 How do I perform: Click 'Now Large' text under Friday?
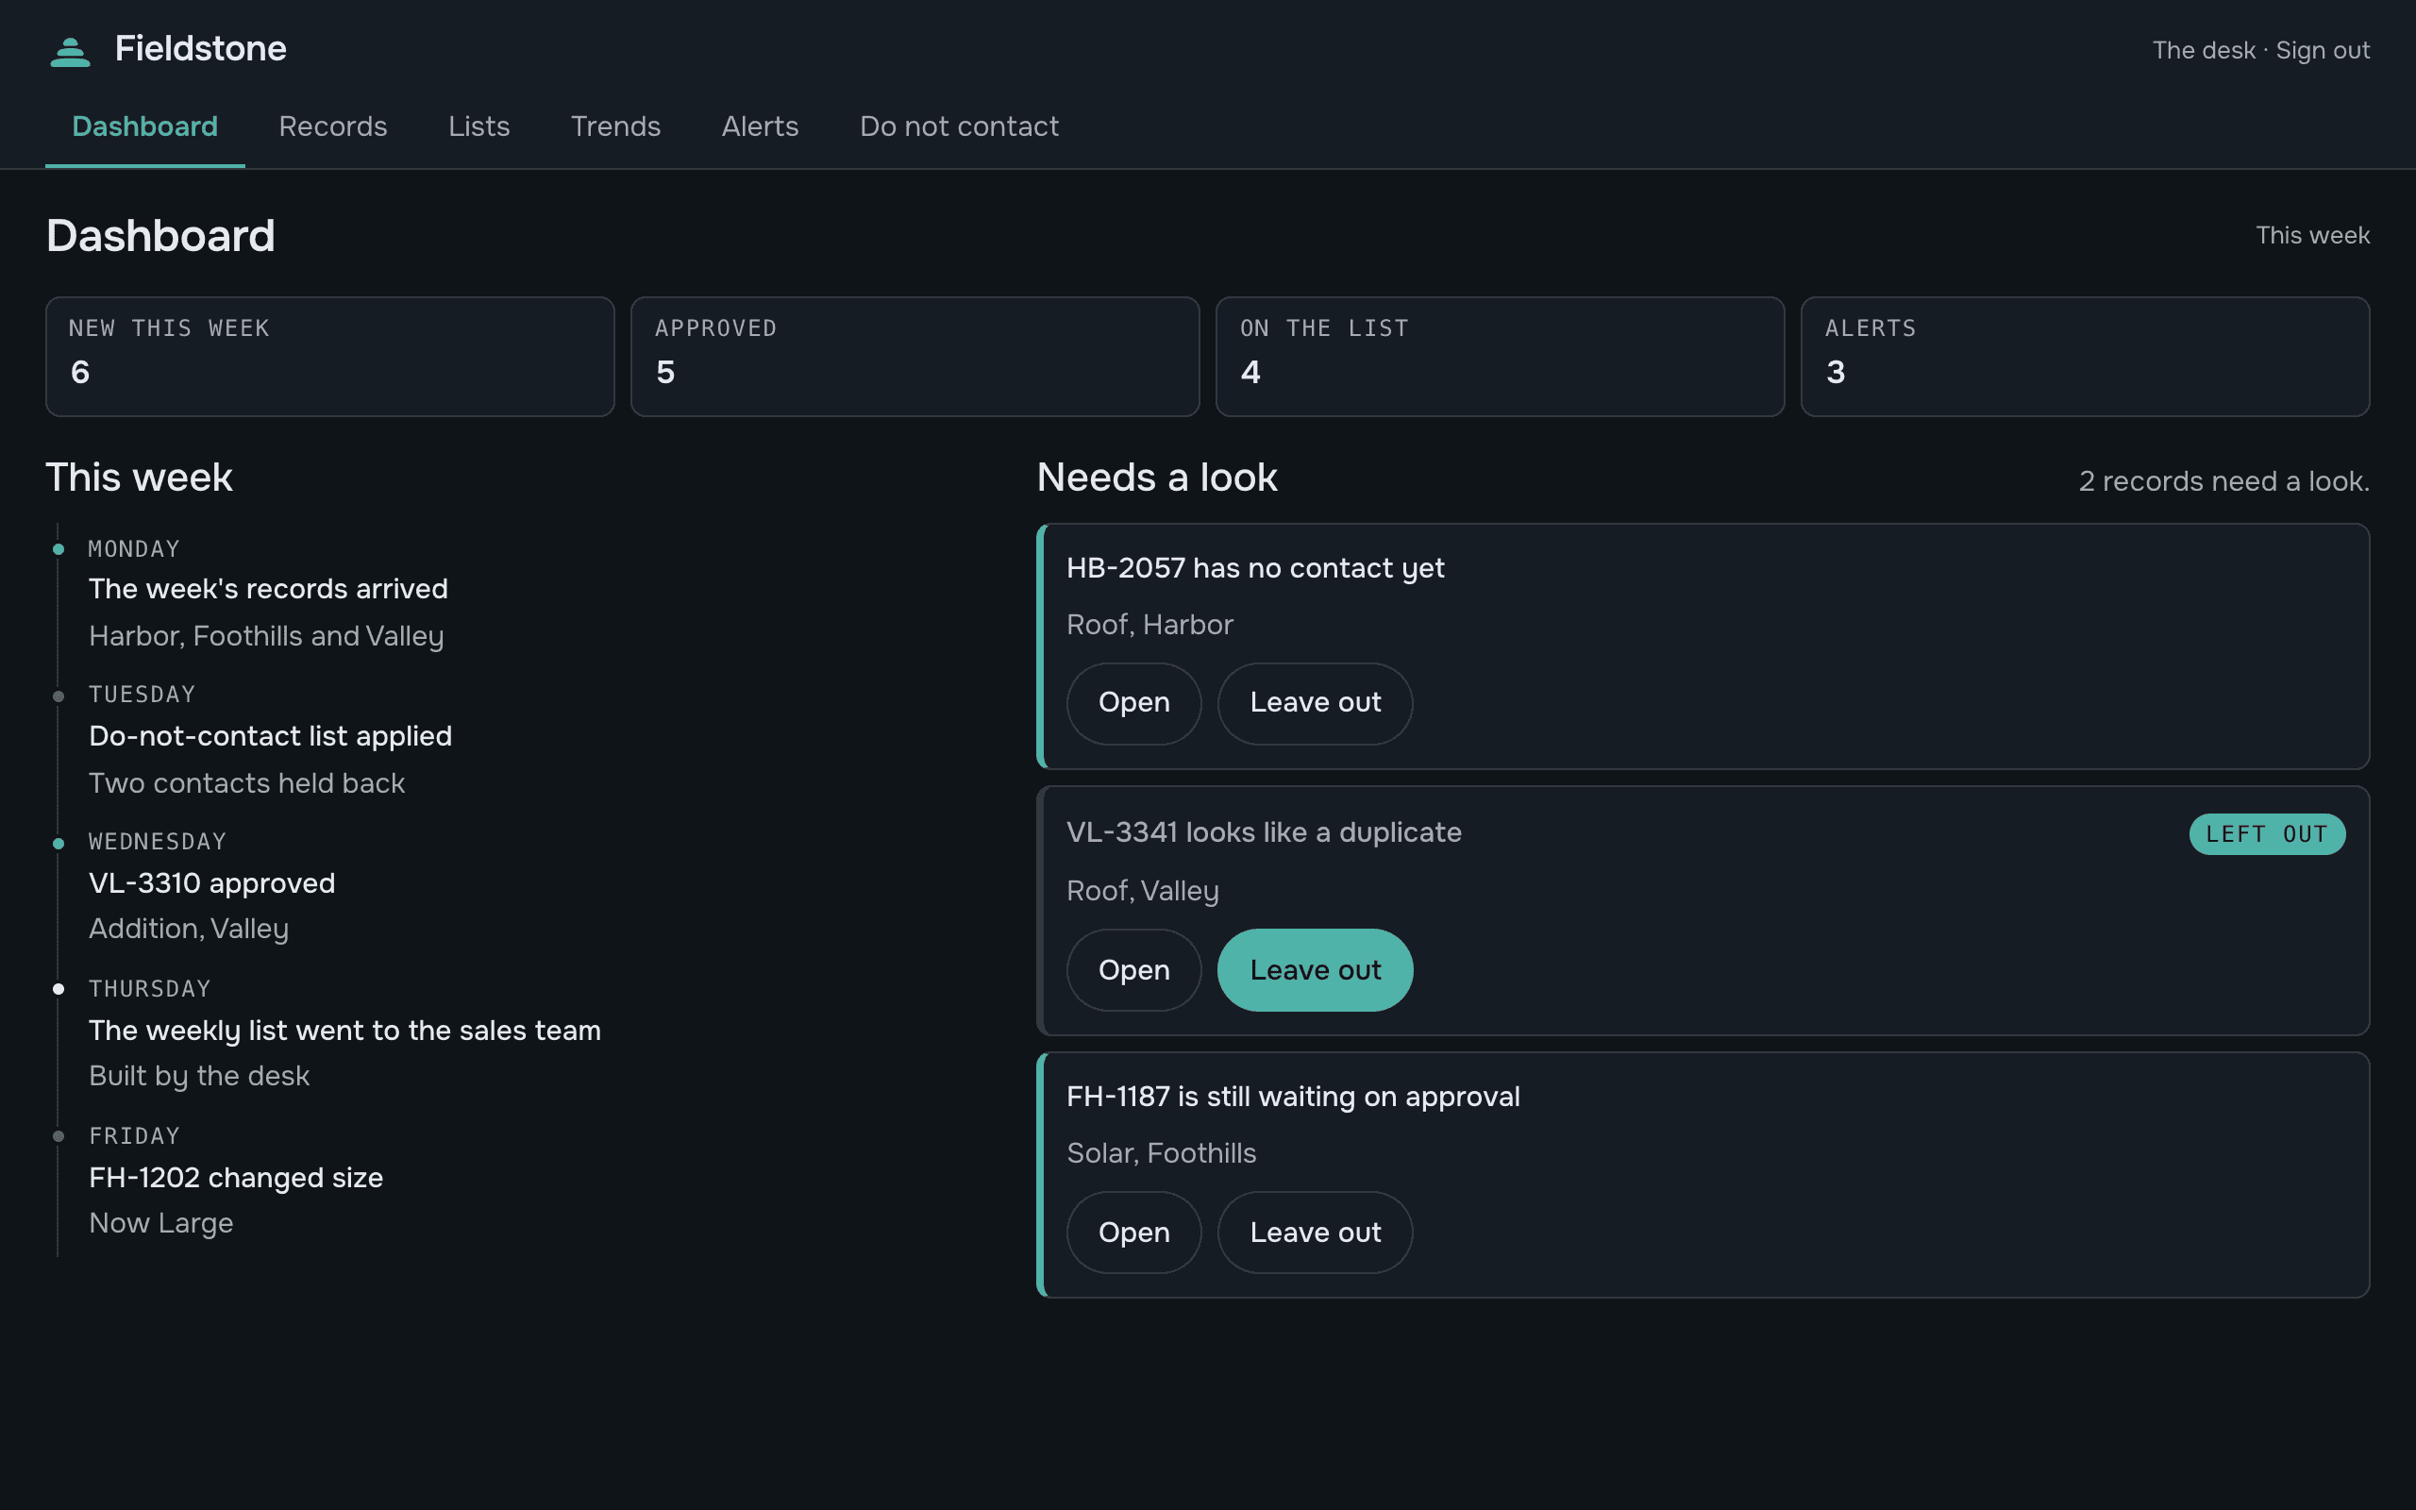(160, 1223)
